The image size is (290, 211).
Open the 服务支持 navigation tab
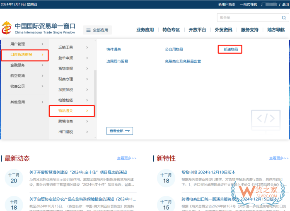click(250, 30)
